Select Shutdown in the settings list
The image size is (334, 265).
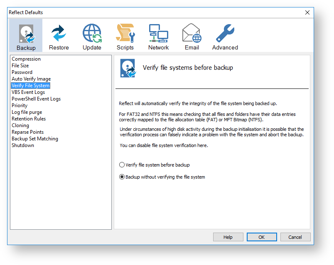[x=23, y=145]
